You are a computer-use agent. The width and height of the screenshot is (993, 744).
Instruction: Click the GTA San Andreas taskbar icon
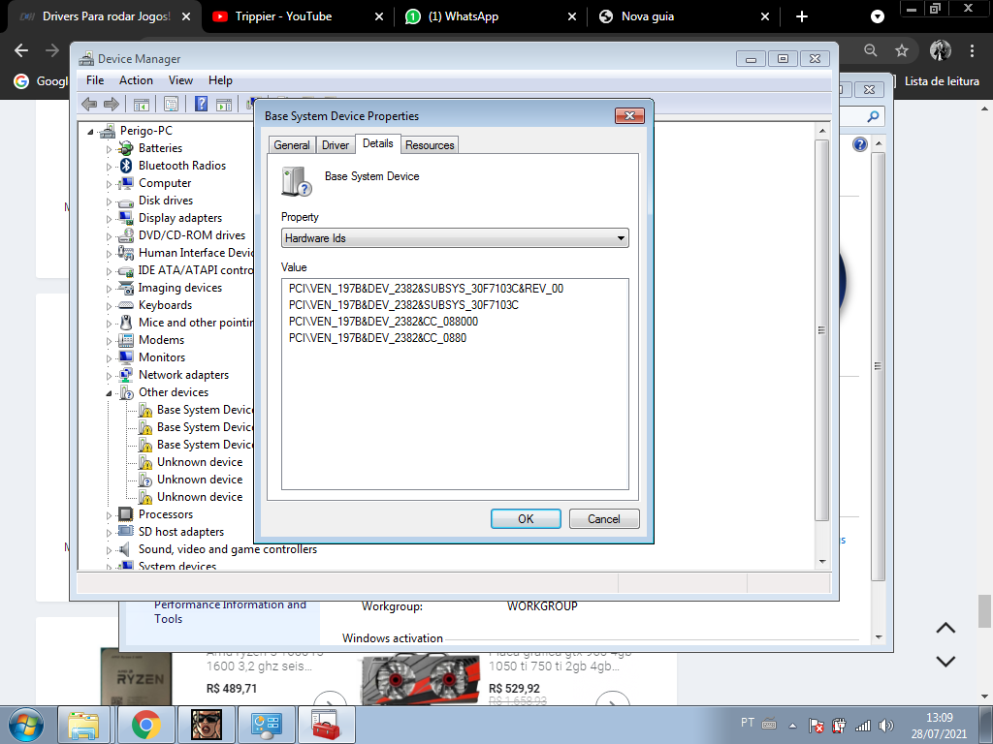(x=207, y=725)
